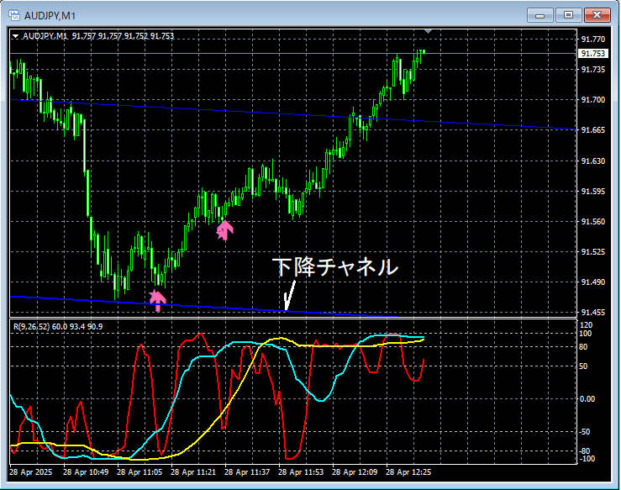This screenshot has height=490, width=621.
Task: Click the chart shift triangle marker at top
Action: 428,31
